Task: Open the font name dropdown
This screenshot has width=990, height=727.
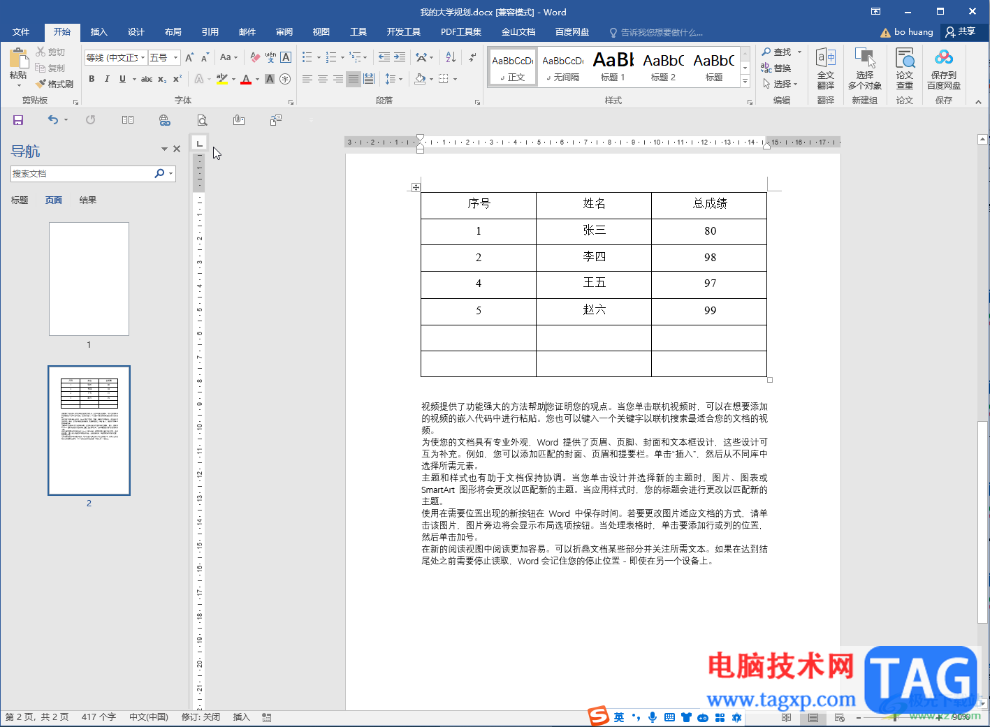Action: 143,58
